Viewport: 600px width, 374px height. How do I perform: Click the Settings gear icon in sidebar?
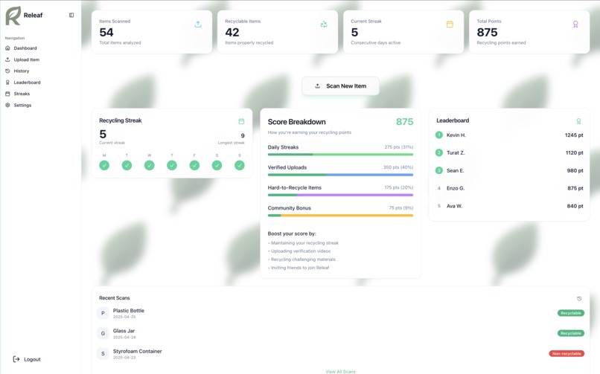pos(7,105)
